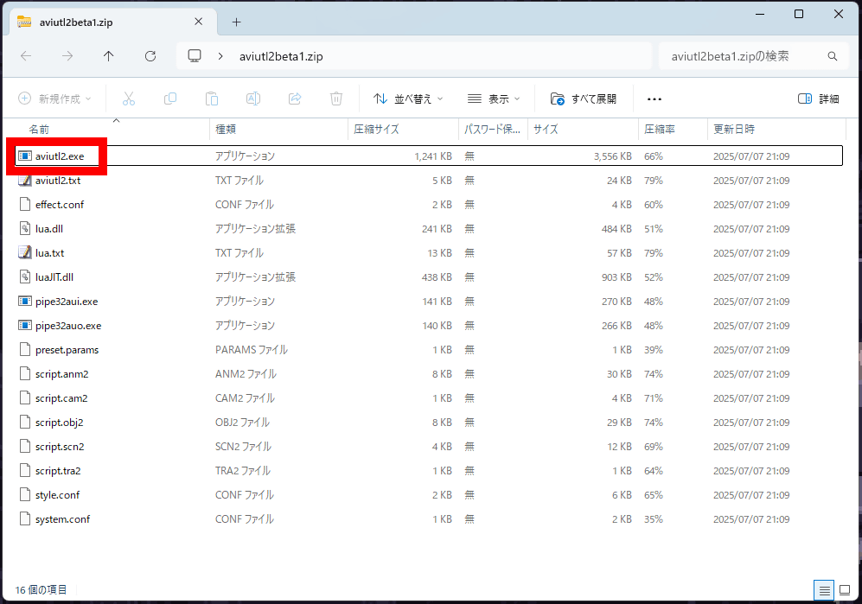Image resolution: width=862 pixels, height=604 pixels.
Task: Select the script.anm2 file name
Action: (62, 374)
